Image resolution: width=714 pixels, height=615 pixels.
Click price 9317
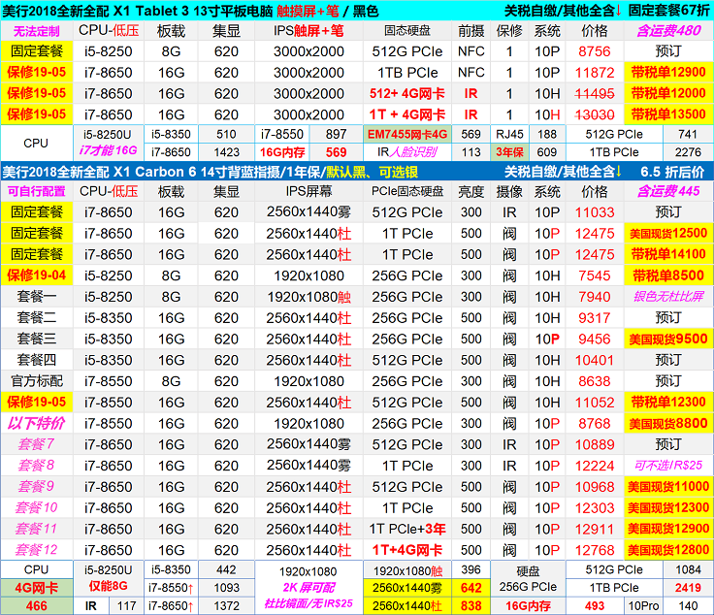pyautogui.click(x=595, y=318)
